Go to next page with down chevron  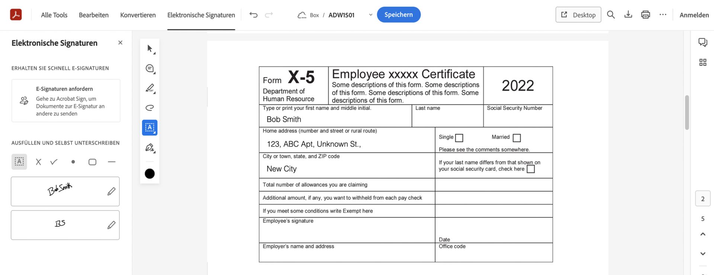[702, 254]
